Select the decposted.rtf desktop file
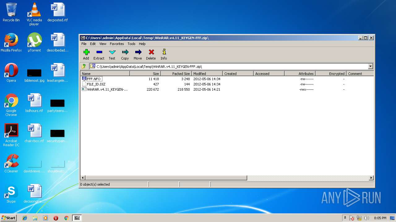The image size is (396, 222). coord(58,12)
